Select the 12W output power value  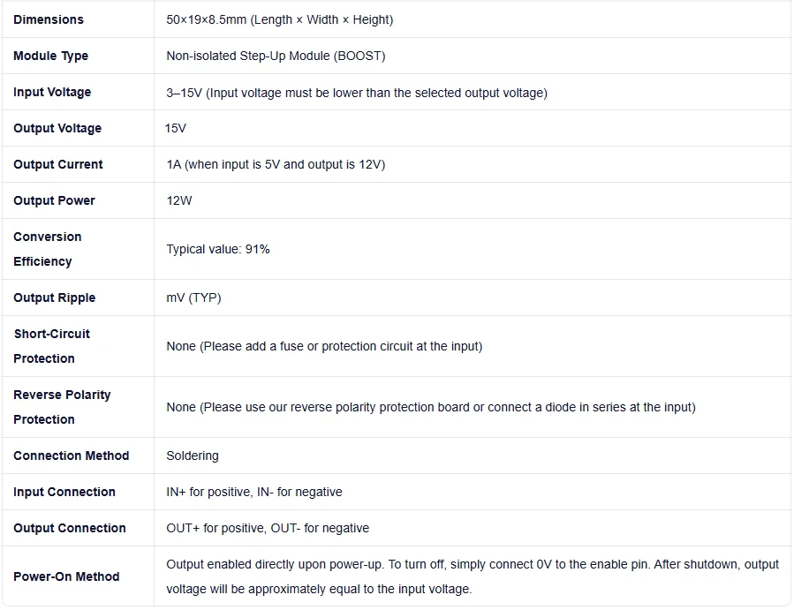point(179,200)
